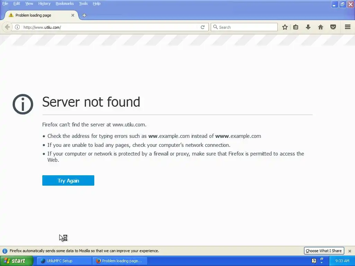Click the bullet about checking typing errors
Screen dimensions: 355x266
(x=154, y=136)
